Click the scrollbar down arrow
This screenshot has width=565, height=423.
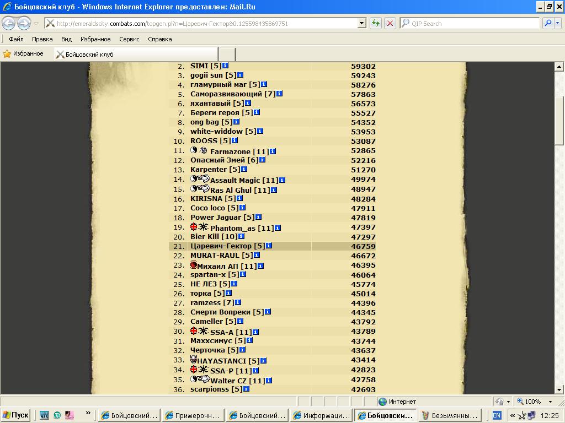(x=559, y=389)
